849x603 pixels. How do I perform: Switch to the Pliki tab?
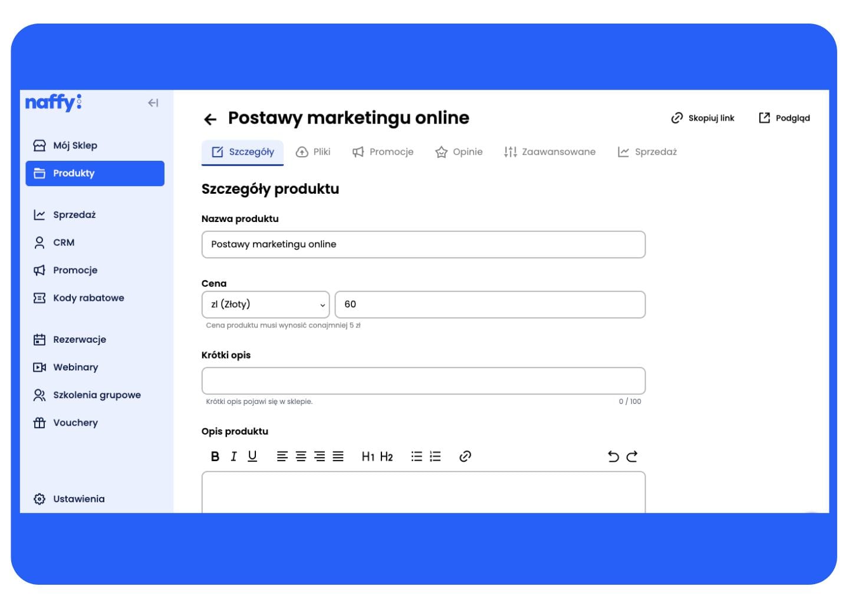[313, 152]
